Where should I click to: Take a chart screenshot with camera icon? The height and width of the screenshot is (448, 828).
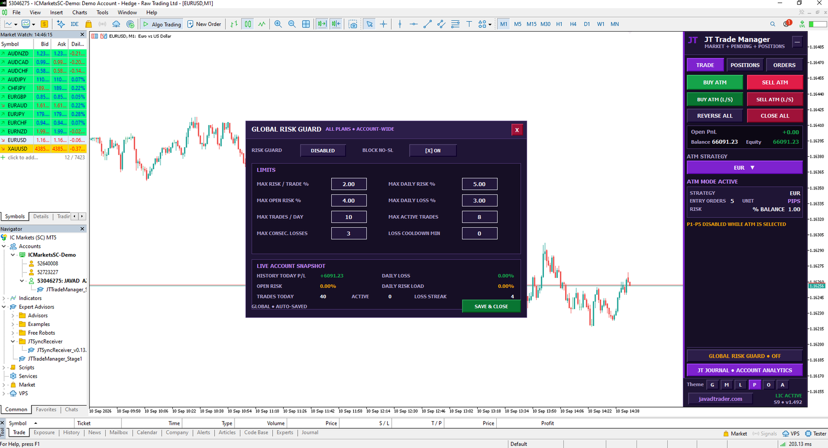[x=353, y=24]
